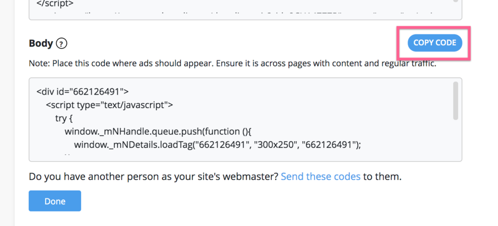498x226 pixels.
Task: Open the Send these codes link
Action: point(320,177)
